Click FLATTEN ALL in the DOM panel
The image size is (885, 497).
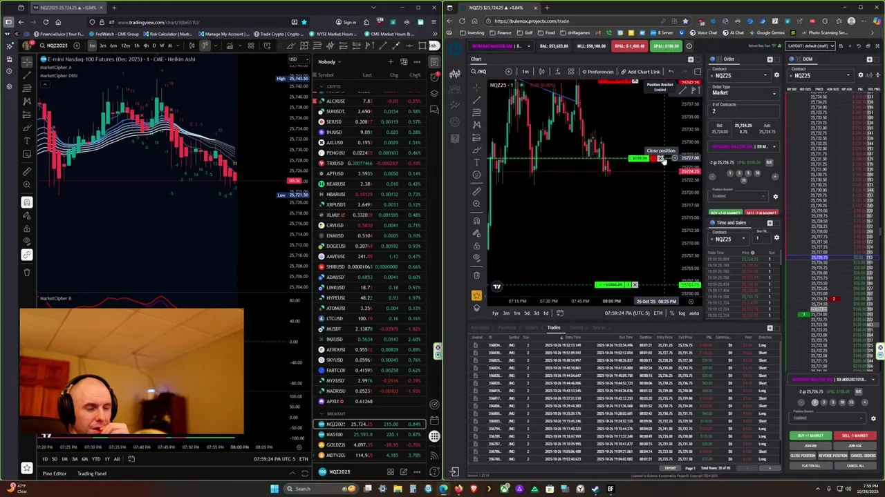[810, 465]
